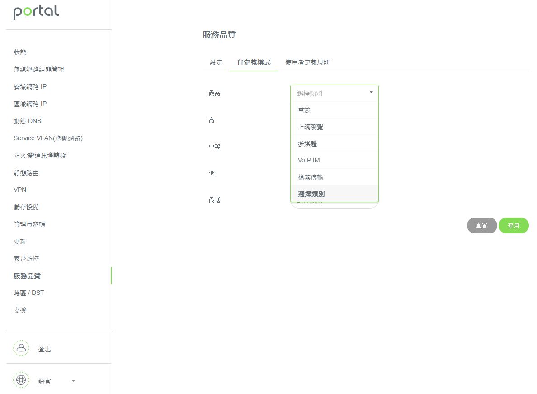
Task: Expand the 語言 language dropdown arrow
Action: 73,381
